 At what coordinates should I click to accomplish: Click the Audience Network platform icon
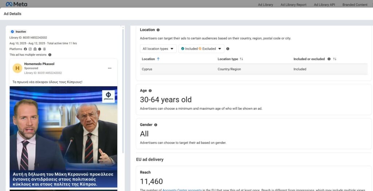[x=35, y=49]
